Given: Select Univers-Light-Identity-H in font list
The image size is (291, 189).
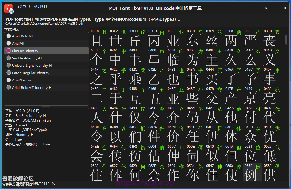Looking at the screenshot, I should [32, 65].
